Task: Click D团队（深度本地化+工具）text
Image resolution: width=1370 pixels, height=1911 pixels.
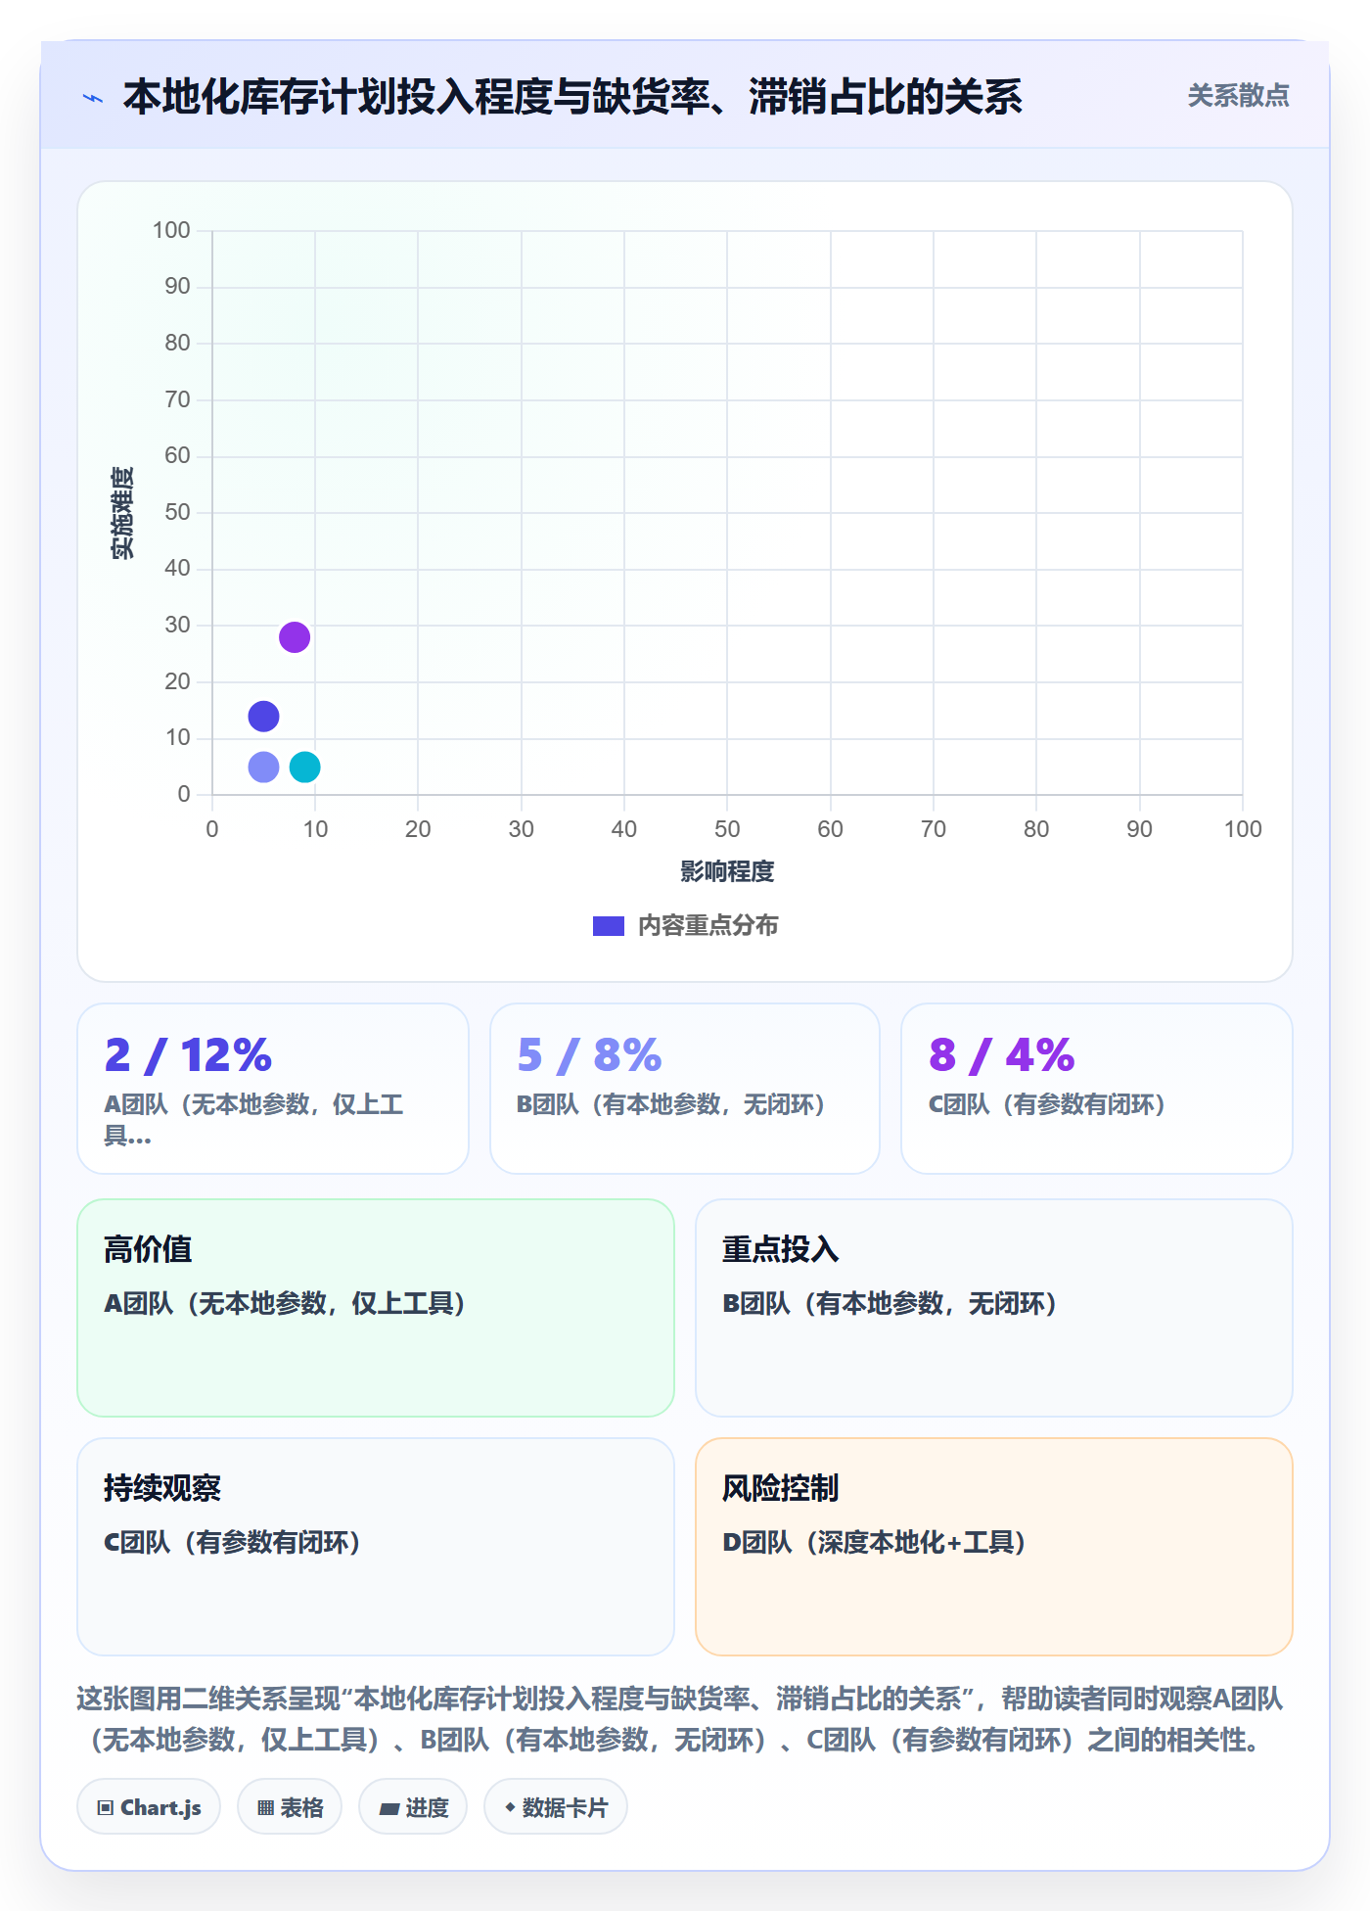Action: tap(874, 1543)
